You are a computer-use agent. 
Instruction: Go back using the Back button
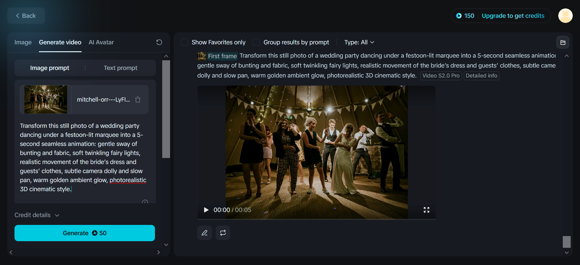26,16
